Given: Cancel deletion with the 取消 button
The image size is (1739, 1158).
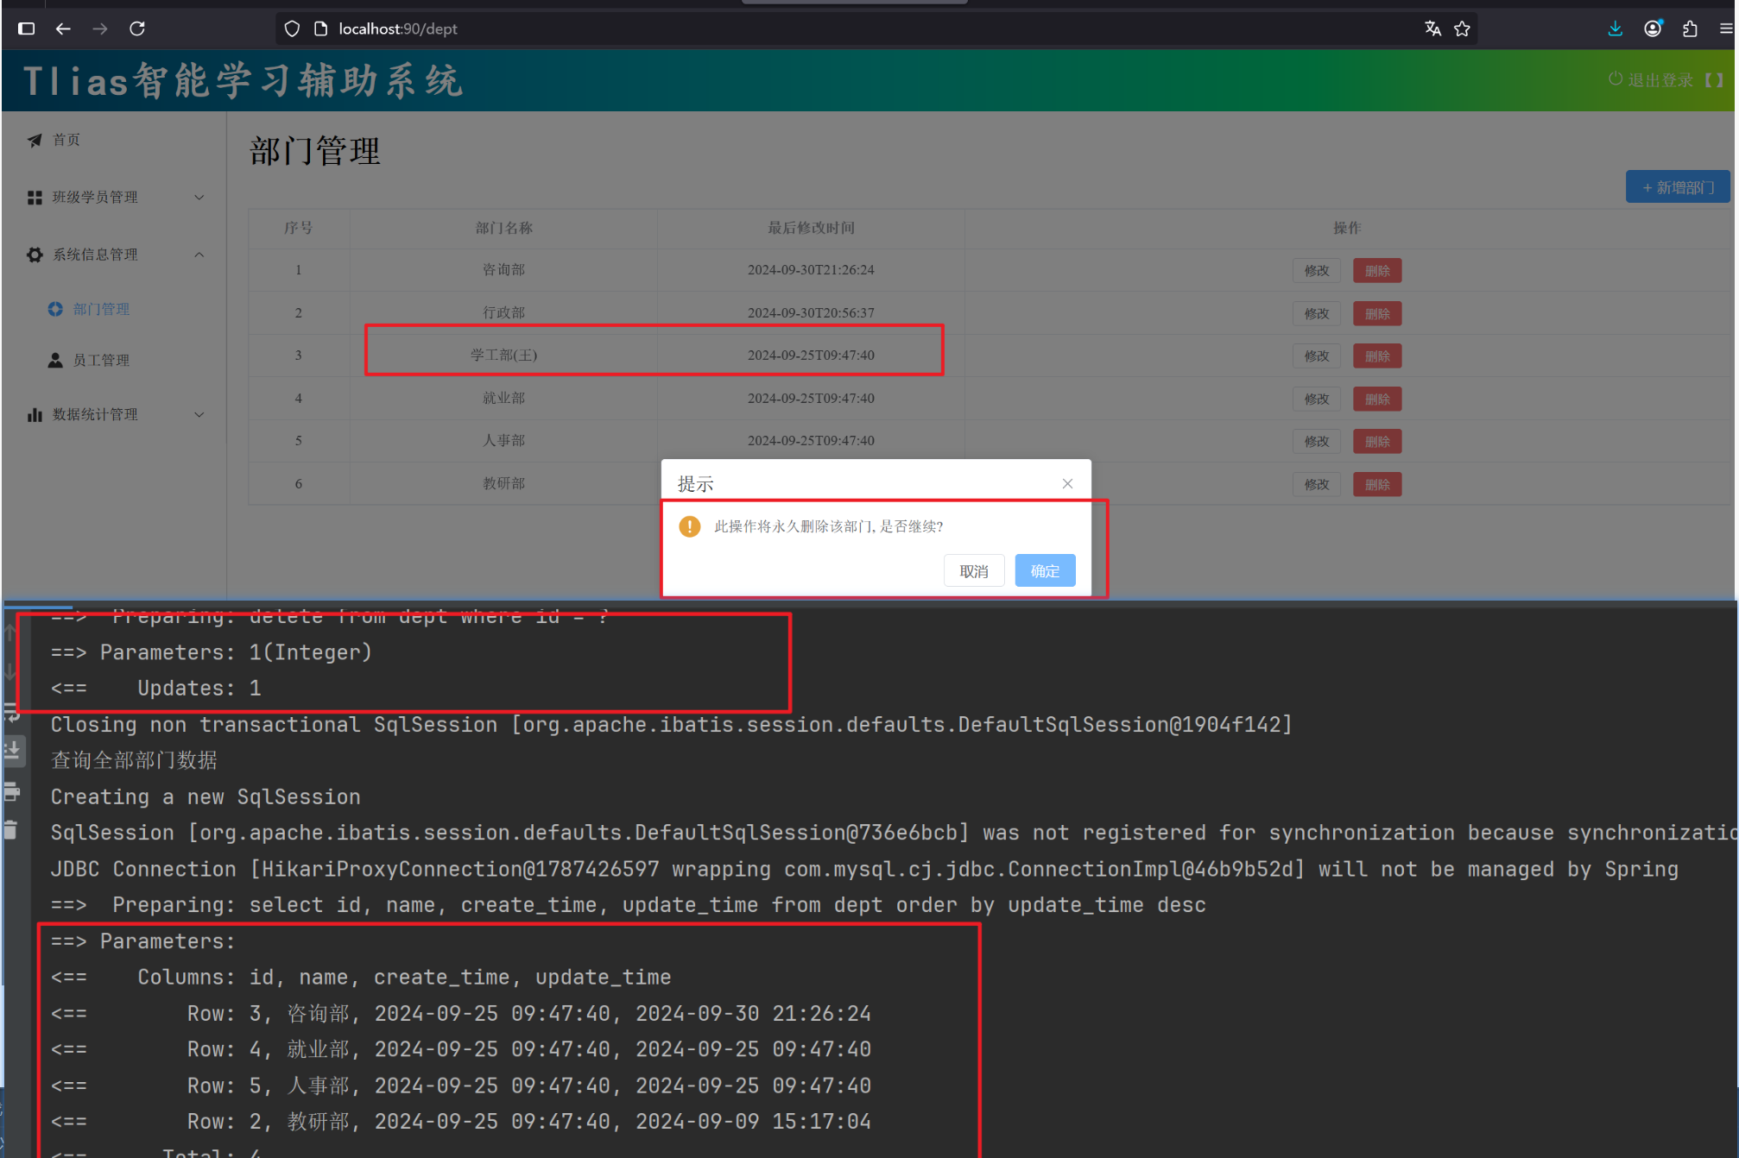Looking at the screenshot, I should tap(973, 570).
